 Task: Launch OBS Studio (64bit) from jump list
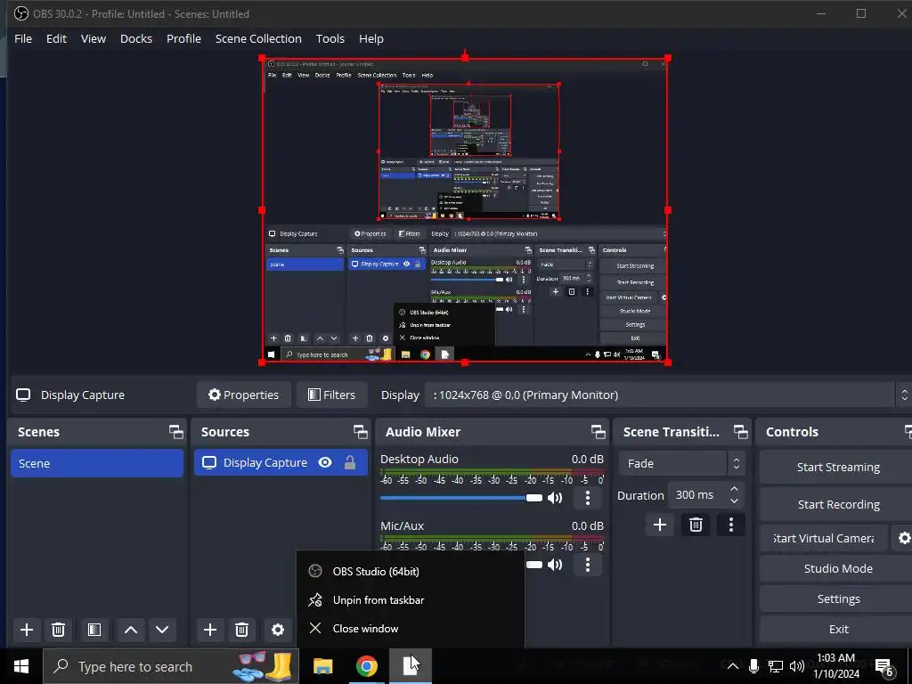pos(410,571)
